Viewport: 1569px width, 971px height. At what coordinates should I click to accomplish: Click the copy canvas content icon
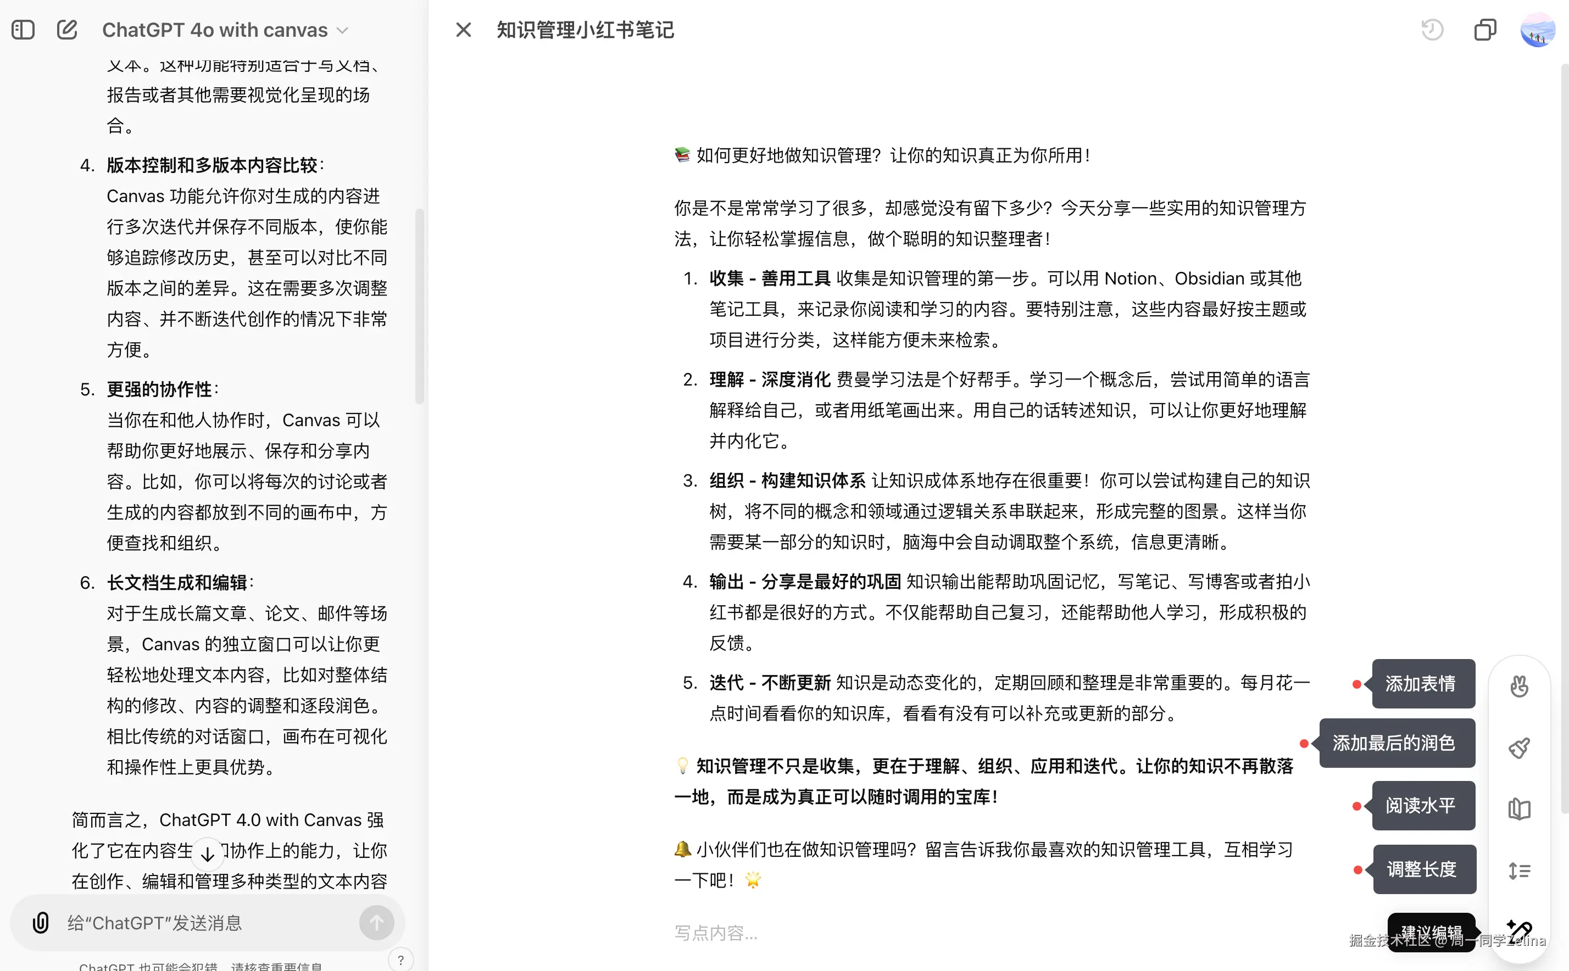[x=1485, y=30]
